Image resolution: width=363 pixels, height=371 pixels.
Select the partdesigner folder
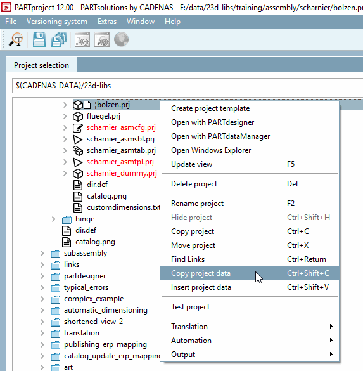[85, 276]
